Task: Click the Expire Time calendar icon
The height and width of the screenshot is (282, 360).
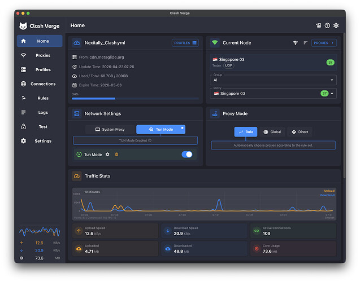Action: pos(75,85)
